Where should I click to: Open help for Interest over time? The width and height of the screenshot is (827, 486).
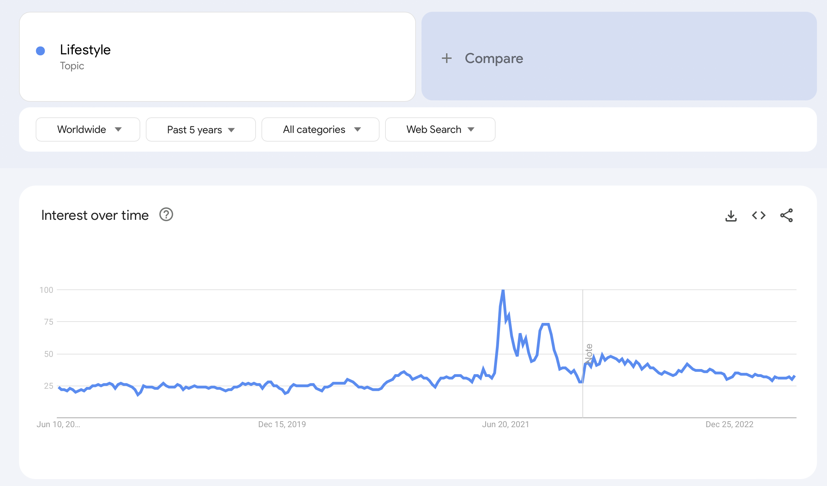(166, 215)
